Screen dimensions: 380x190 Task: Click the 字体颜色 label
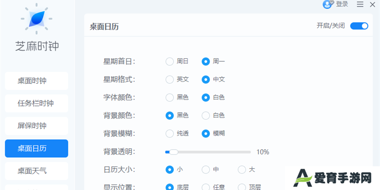pyautogui.click(x=119, y=97)
